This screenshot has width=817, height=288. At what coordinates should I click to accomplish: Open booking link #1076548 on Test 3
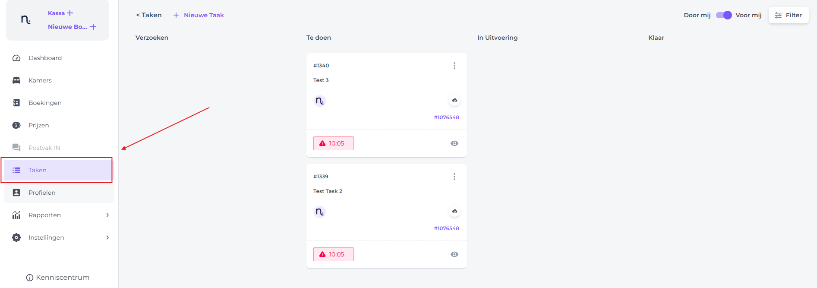point(446,117)
